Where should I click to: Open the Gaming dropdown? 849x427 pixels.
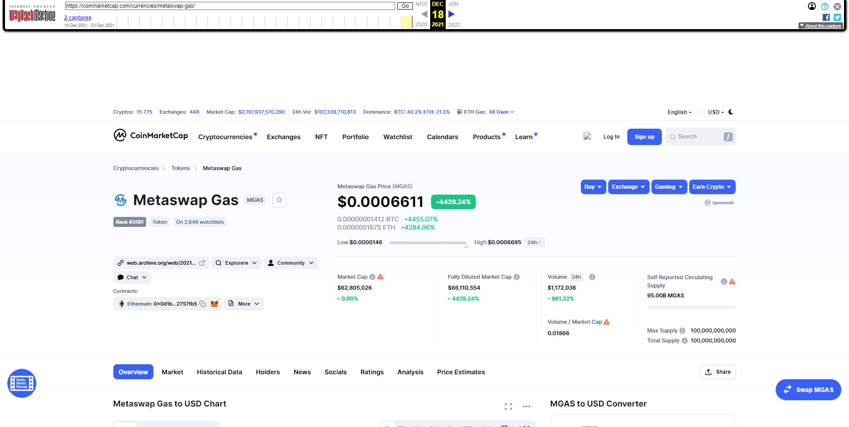[669, 187]
